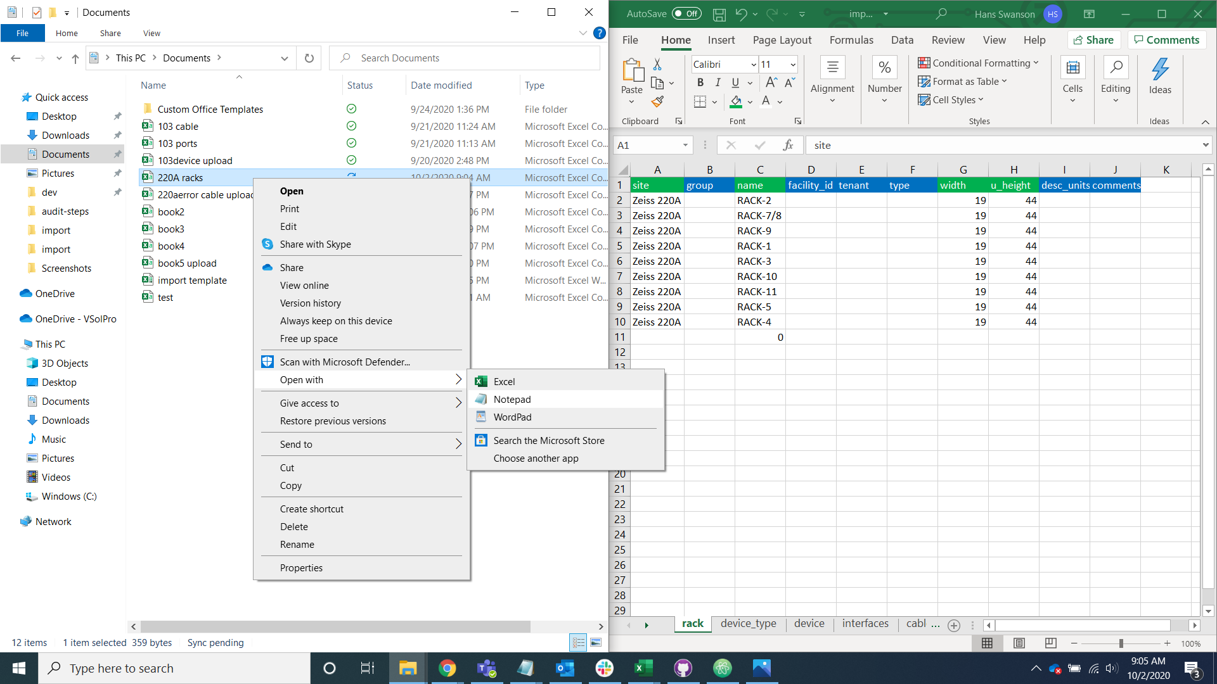1217x684 pixels.
Task: Click the File tab in File Explorer
Action: click(22, 33)
